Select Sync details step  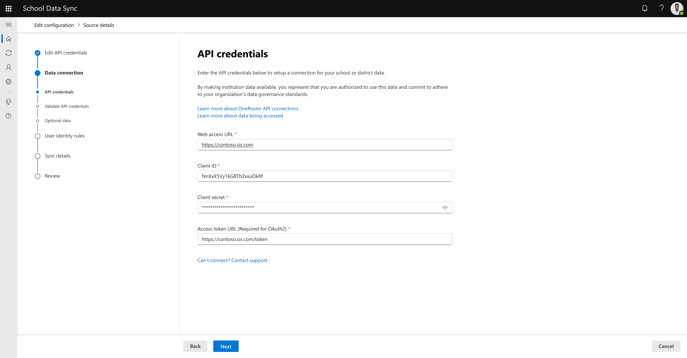click(x=58, y=156)
